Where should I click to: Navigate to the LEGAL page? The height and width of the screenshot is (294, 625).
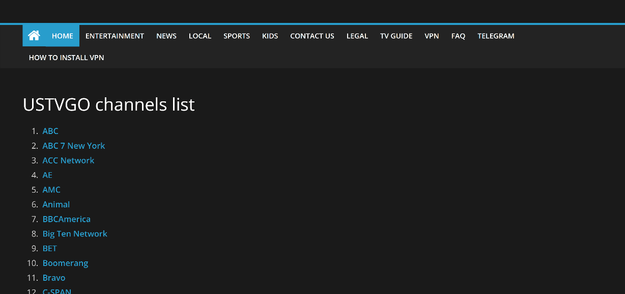pos(357,36)
